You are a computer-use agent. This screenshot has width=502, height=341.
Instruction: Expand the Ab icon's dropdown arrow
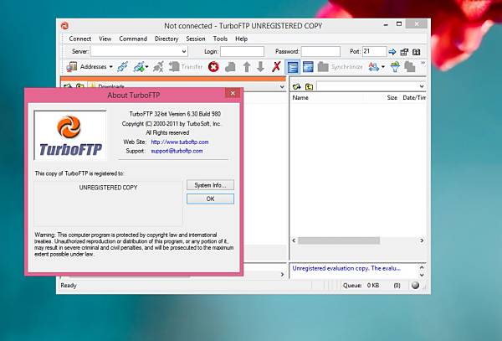[383, 67]
